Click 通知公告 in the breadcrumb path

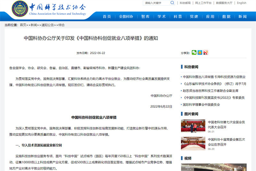[x=47, y=25]
